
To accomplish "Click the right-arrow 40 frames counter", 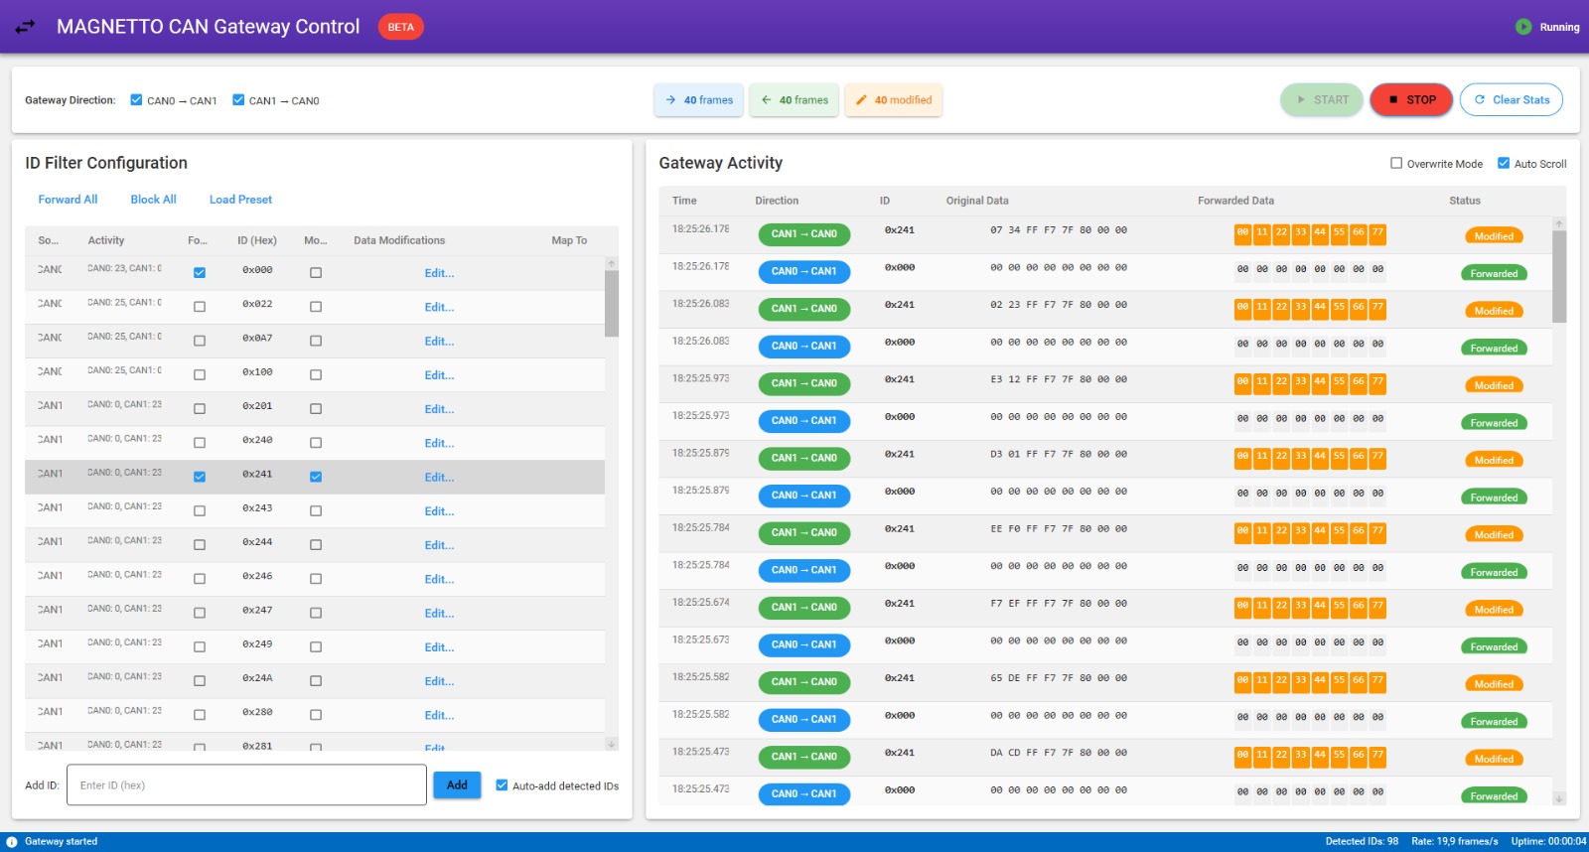I will point(698,100).
